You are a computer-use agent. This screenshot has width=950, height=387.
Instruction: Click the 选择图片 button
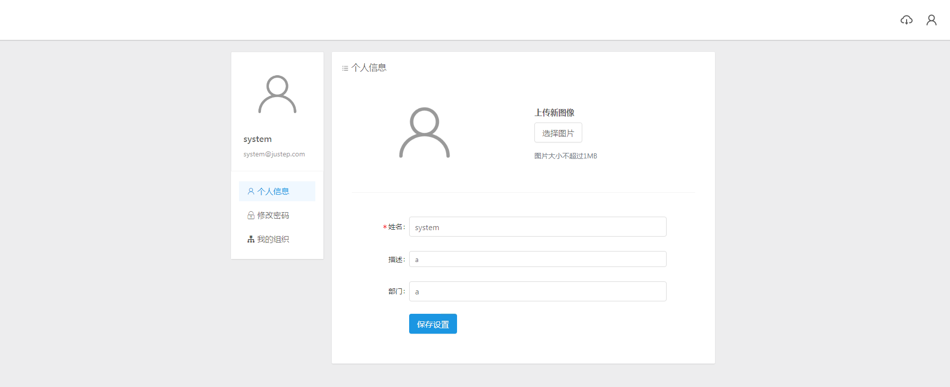(558, 132)
